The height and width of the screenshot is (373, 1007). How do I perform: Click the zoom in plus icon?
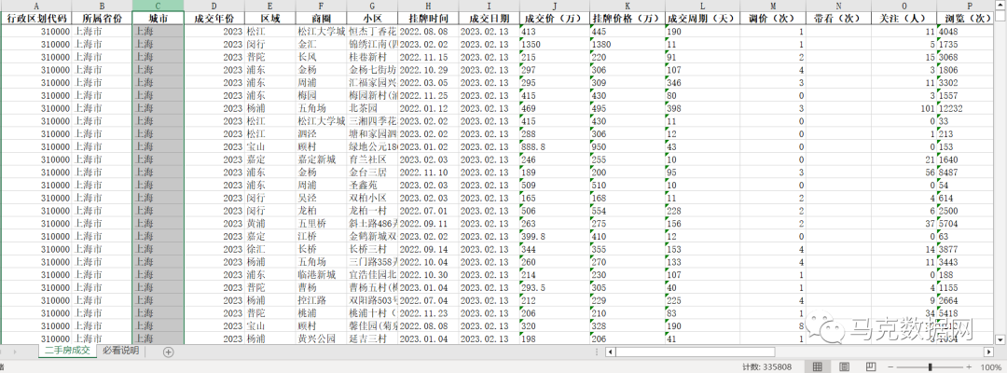point(971,366)
